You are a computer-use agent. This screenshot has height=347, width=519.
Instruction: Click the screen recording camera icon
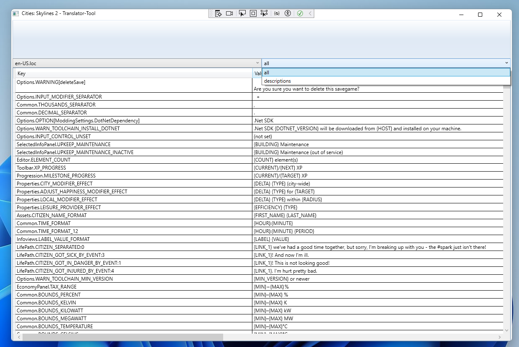229,13
